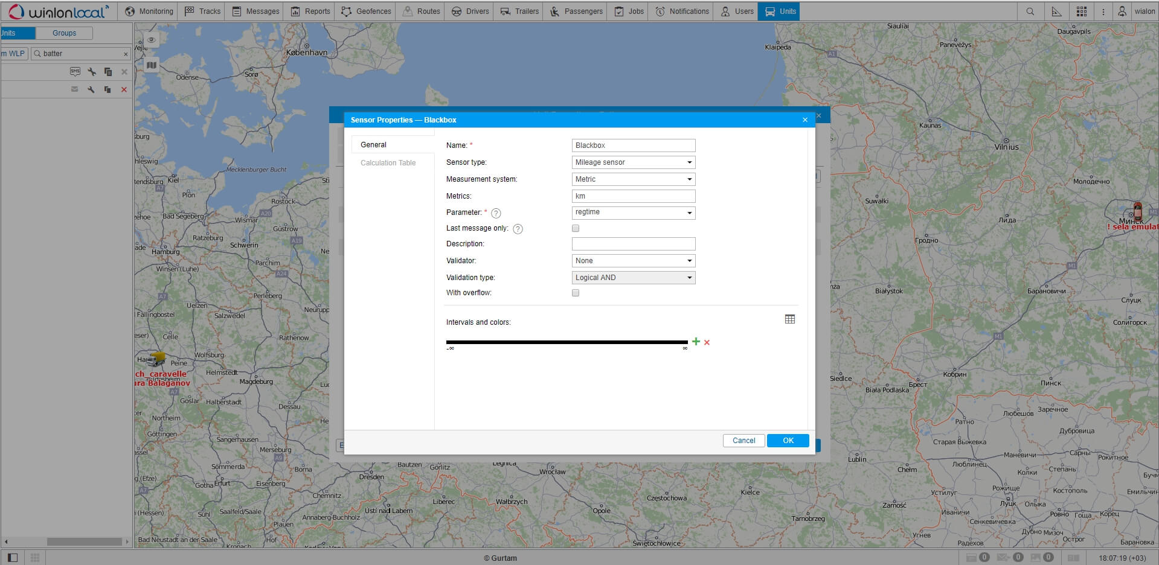Toggle the eye visibility button on map
Screen dimensions: 1159x565
pyautogui.click(x=152, y=40)
